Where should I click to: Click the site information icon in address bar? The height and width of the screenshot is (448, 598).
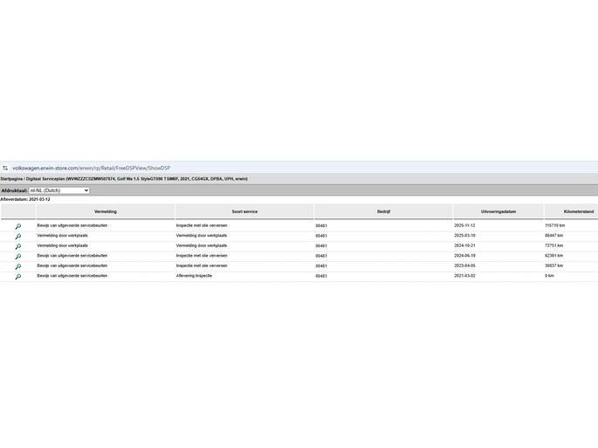pos(5,168)
